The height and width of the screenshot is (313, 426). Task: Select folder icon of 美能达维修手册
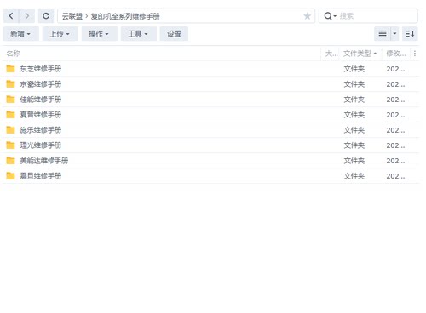pos(10,161)
